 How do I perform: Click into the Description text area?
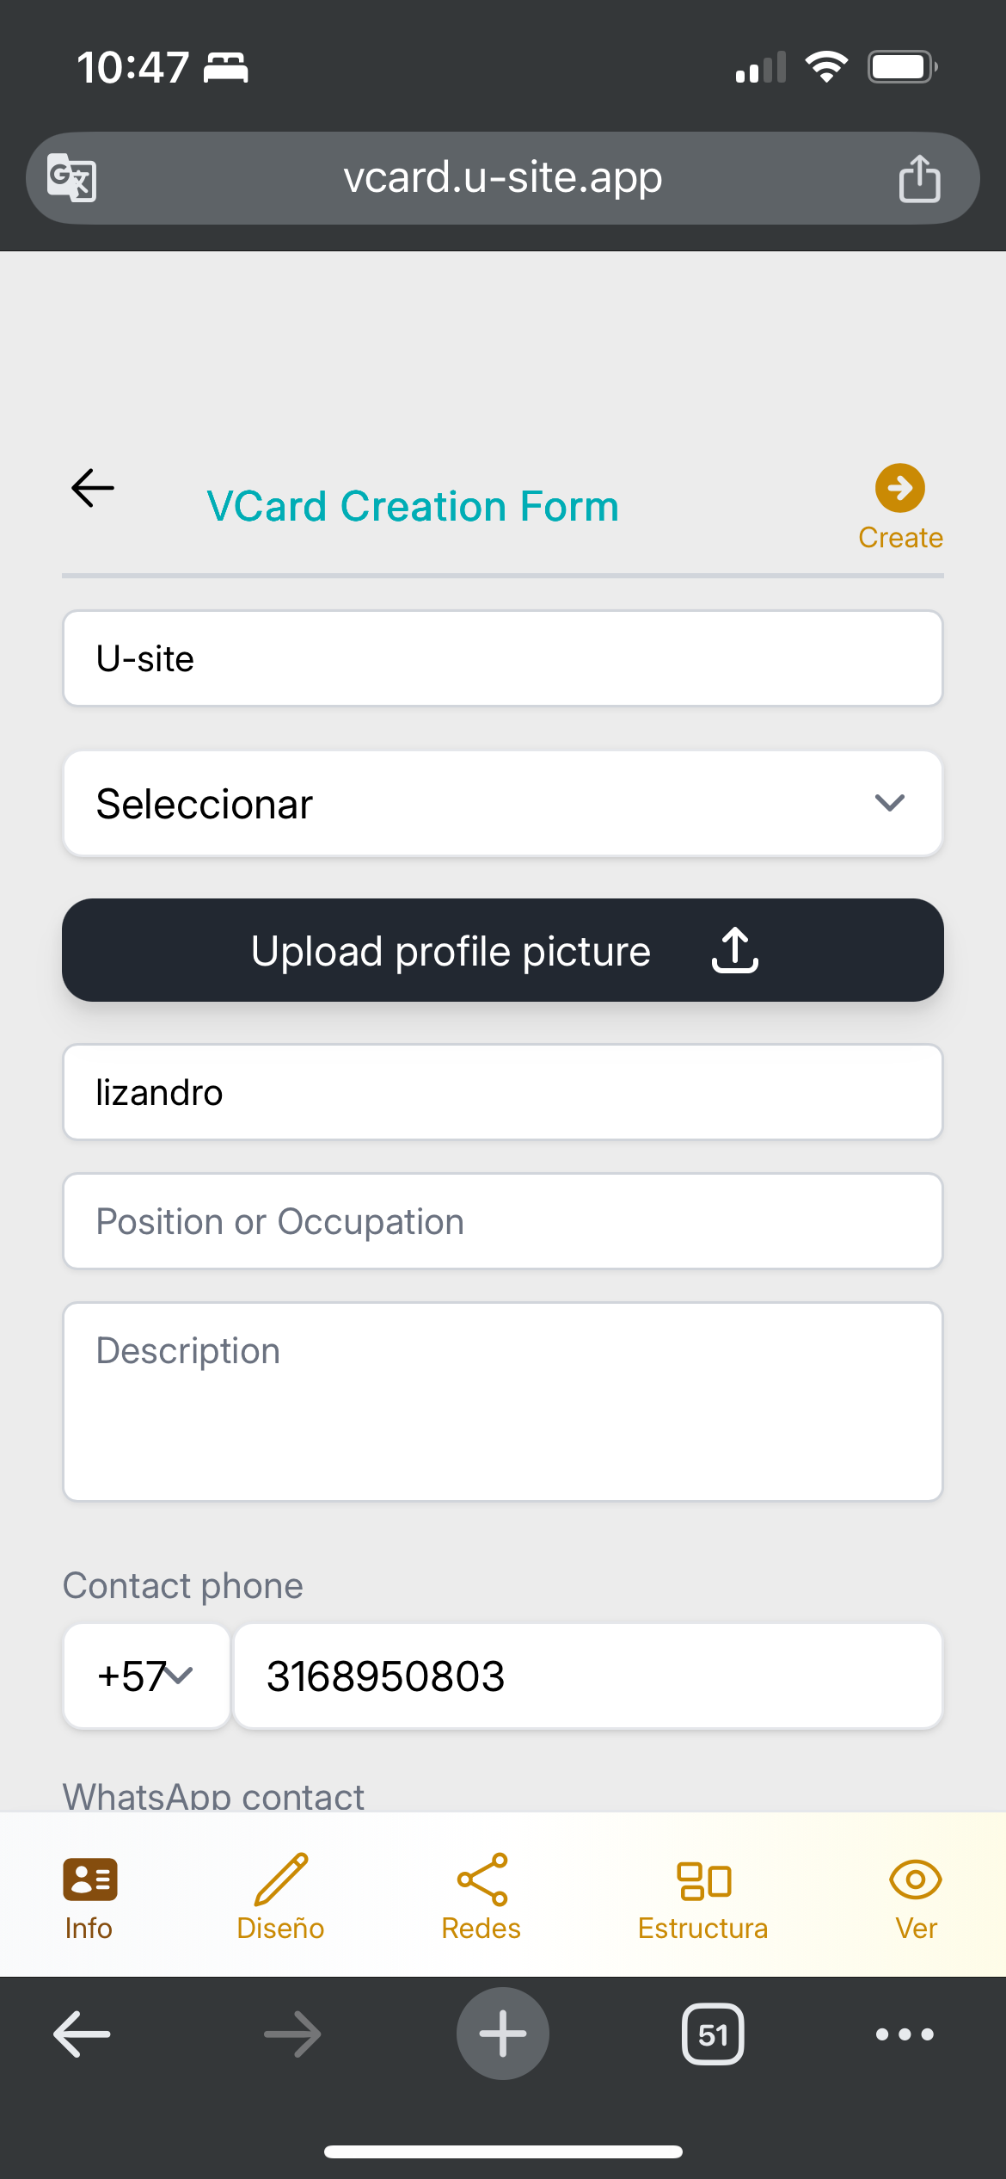click(x=503, y=1402)
